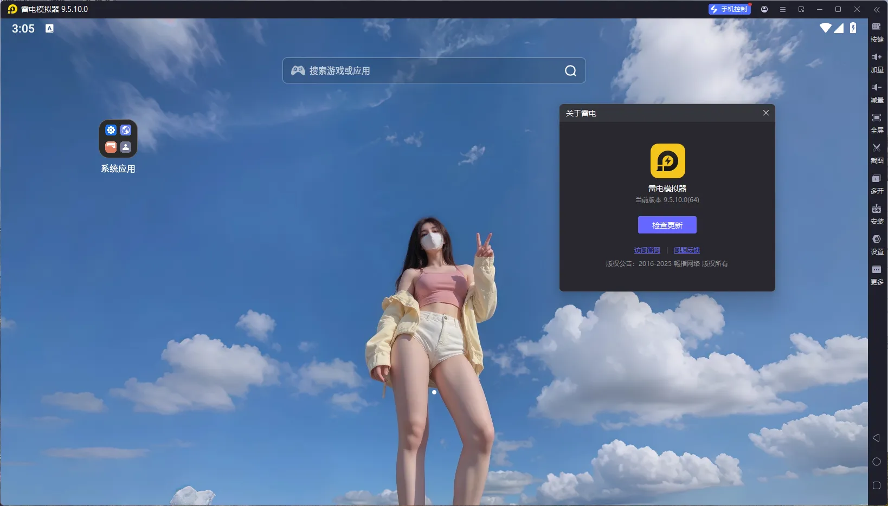
Task: Open the user account menu
Action: point(764,9)
